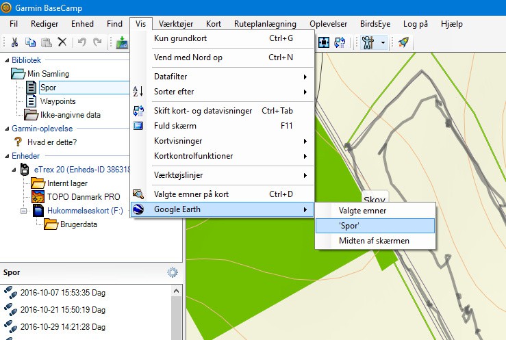Screen dimensions: 506x340
Task: Open the Sorter efter submenu
Action: click(223, 92)
